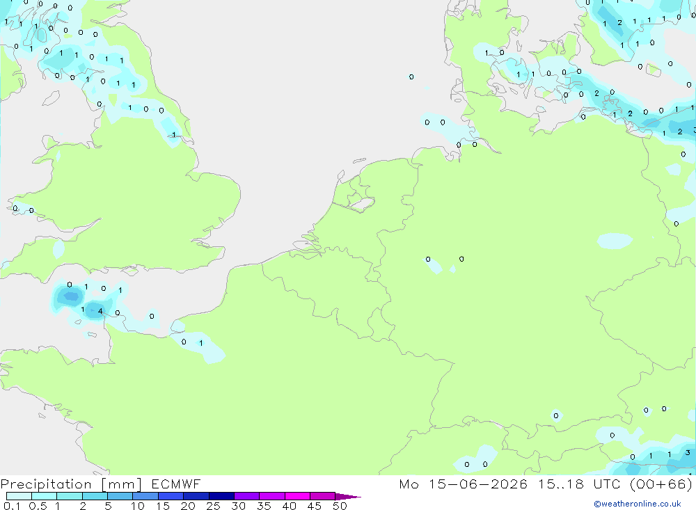Screen dimensions: 696x510
Task: Pick the 2–5 mm legend color swatch
Action: point(95,496)
